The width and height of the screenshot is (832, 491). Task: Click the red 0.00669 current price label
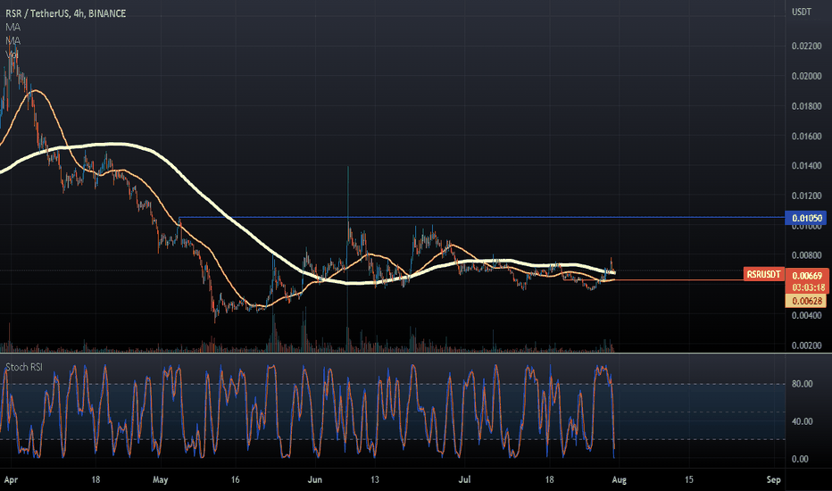point(806,276)
